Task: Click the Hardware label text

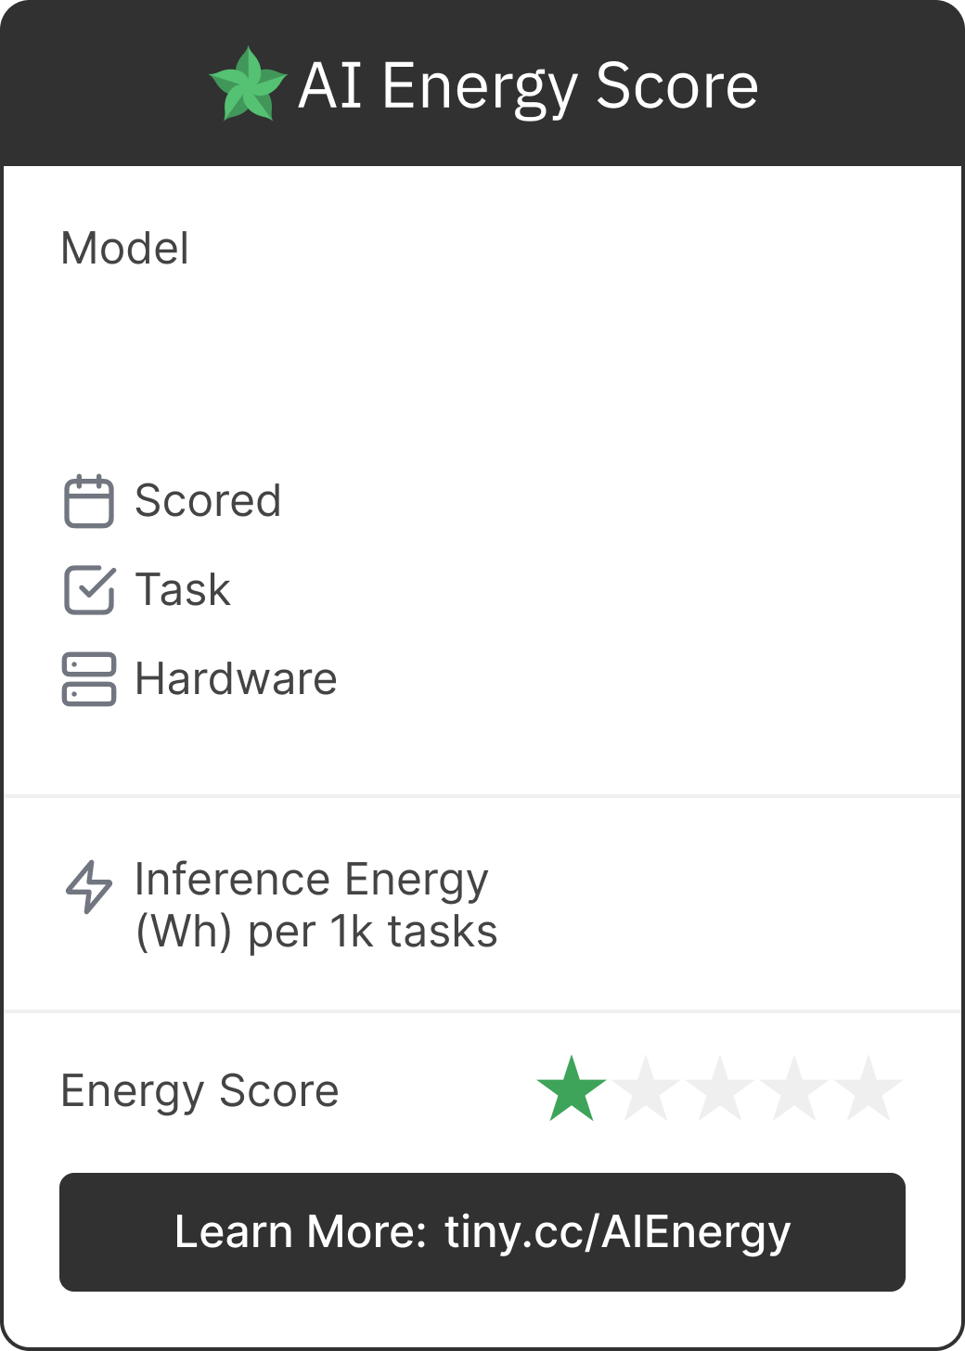Action: pos(236,679)
